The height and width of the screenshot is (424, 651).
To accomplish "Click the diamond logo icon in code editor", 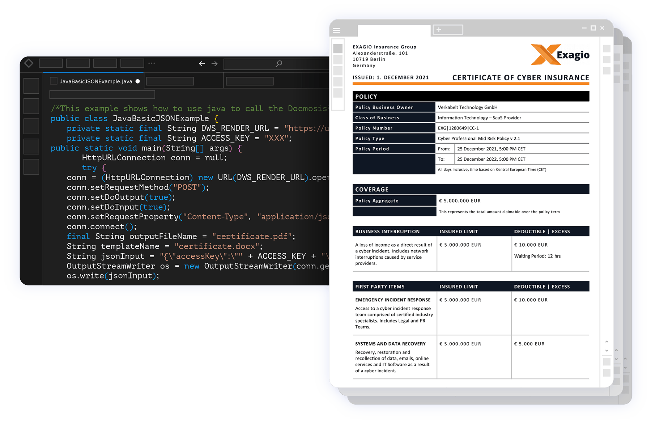I will 29,63.
